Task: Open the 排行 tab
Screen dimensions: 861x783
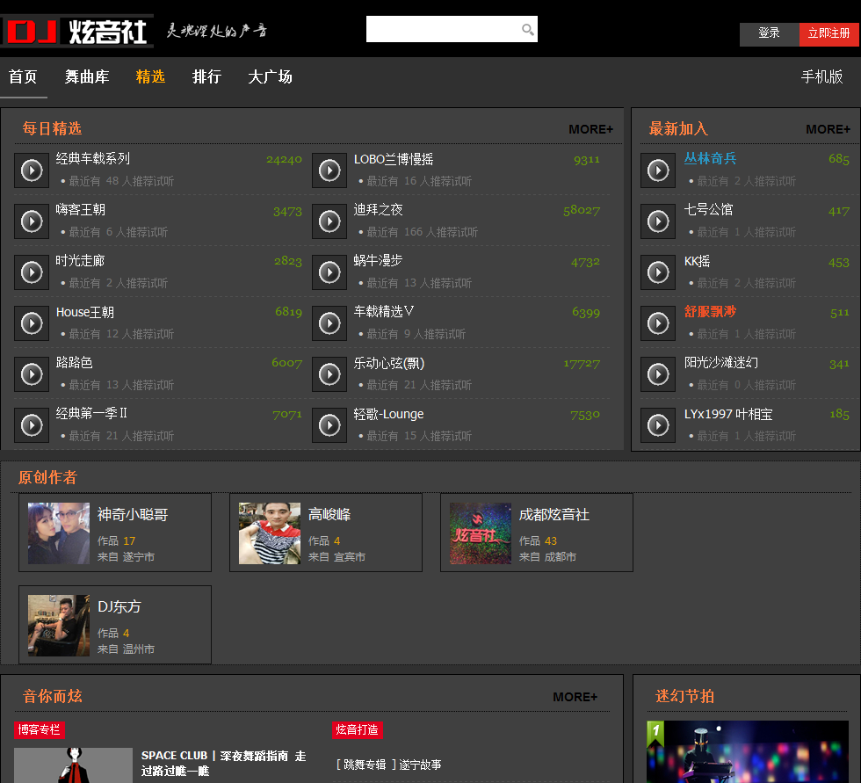Action: [206, 76]
